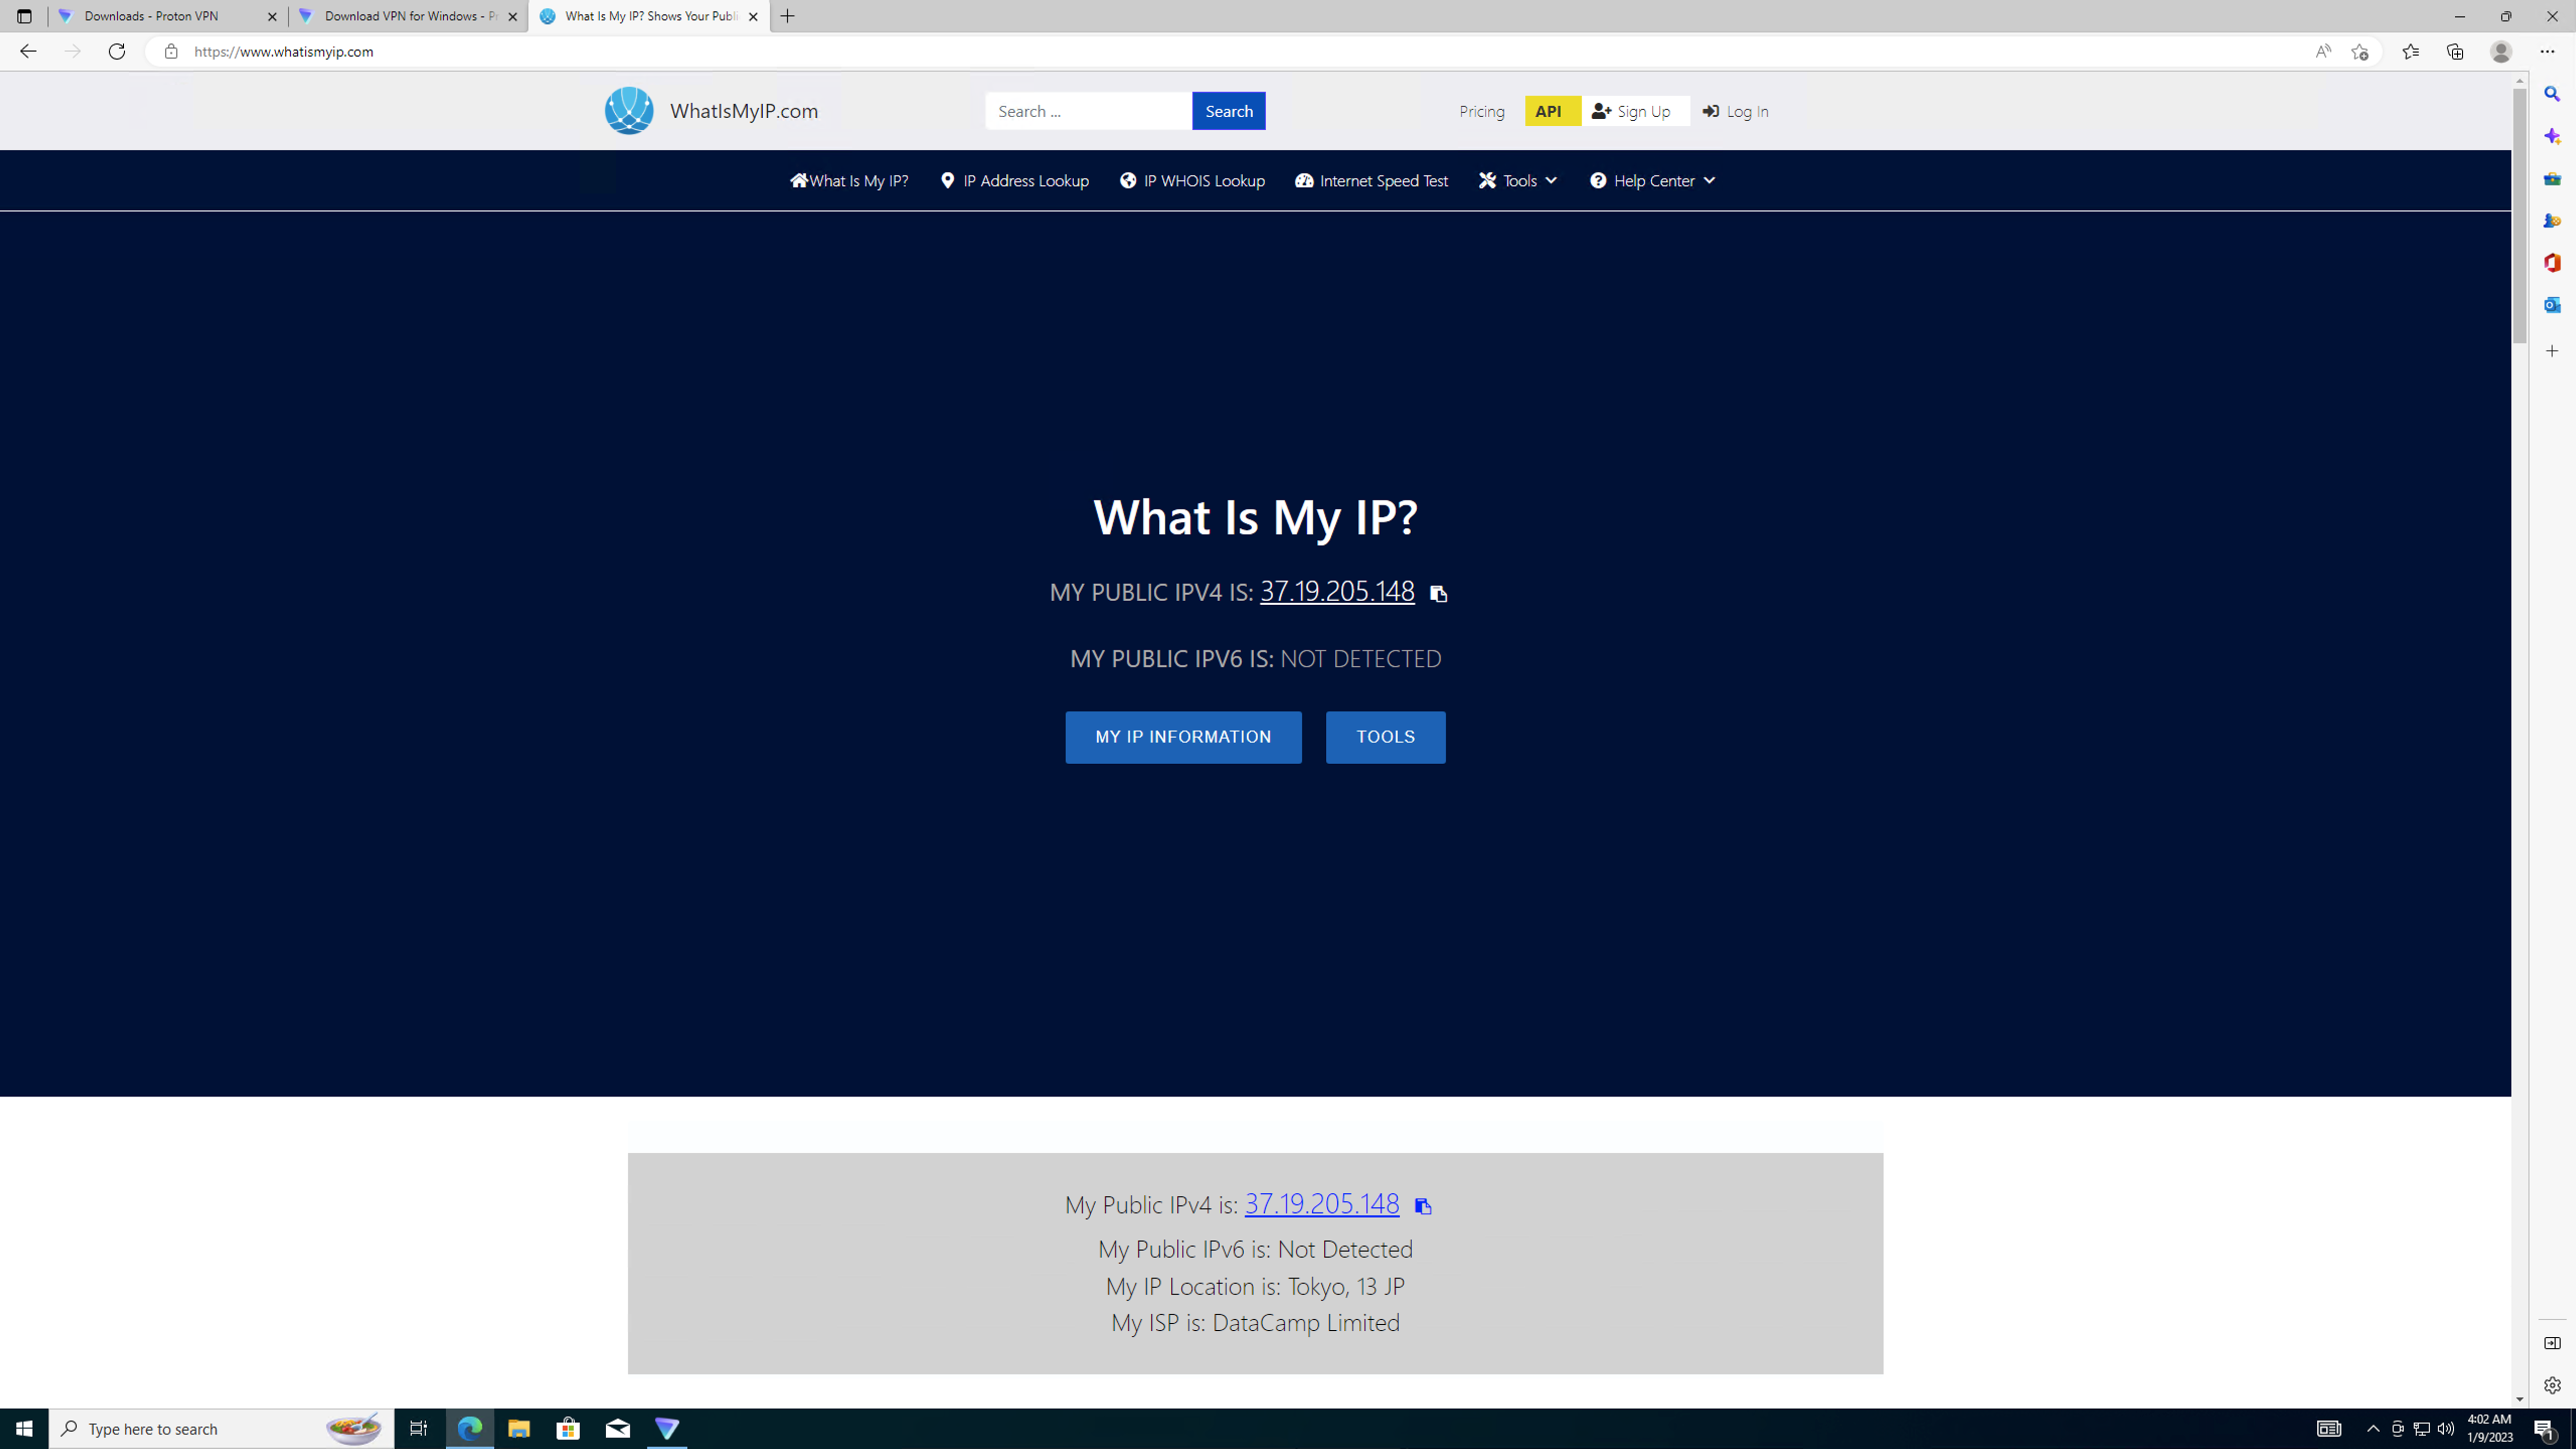
Task: Refresh the current browser page
Action: tap(117, 52)
